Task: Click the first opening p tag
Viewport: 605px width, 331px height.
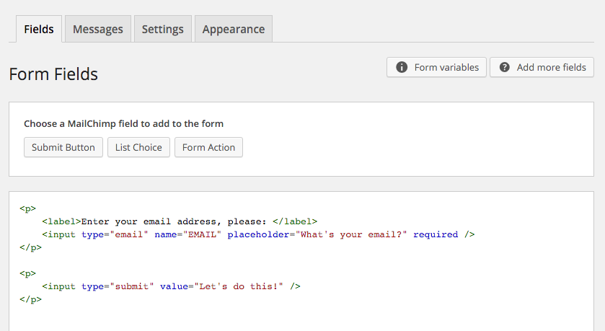Action: point(28,208)
